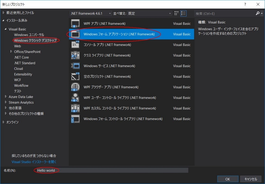The width and height of the screenshot is (265, 184).
Task: Select コンソール アプリ (.NET Framework) template text
Action: [x=107, y=45]
